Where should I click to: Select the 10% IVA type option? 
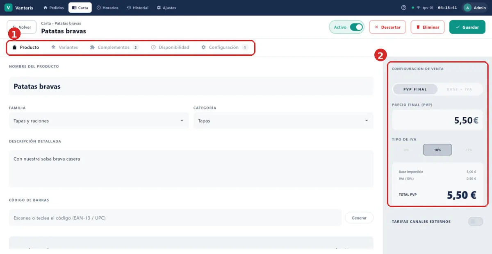437,150
